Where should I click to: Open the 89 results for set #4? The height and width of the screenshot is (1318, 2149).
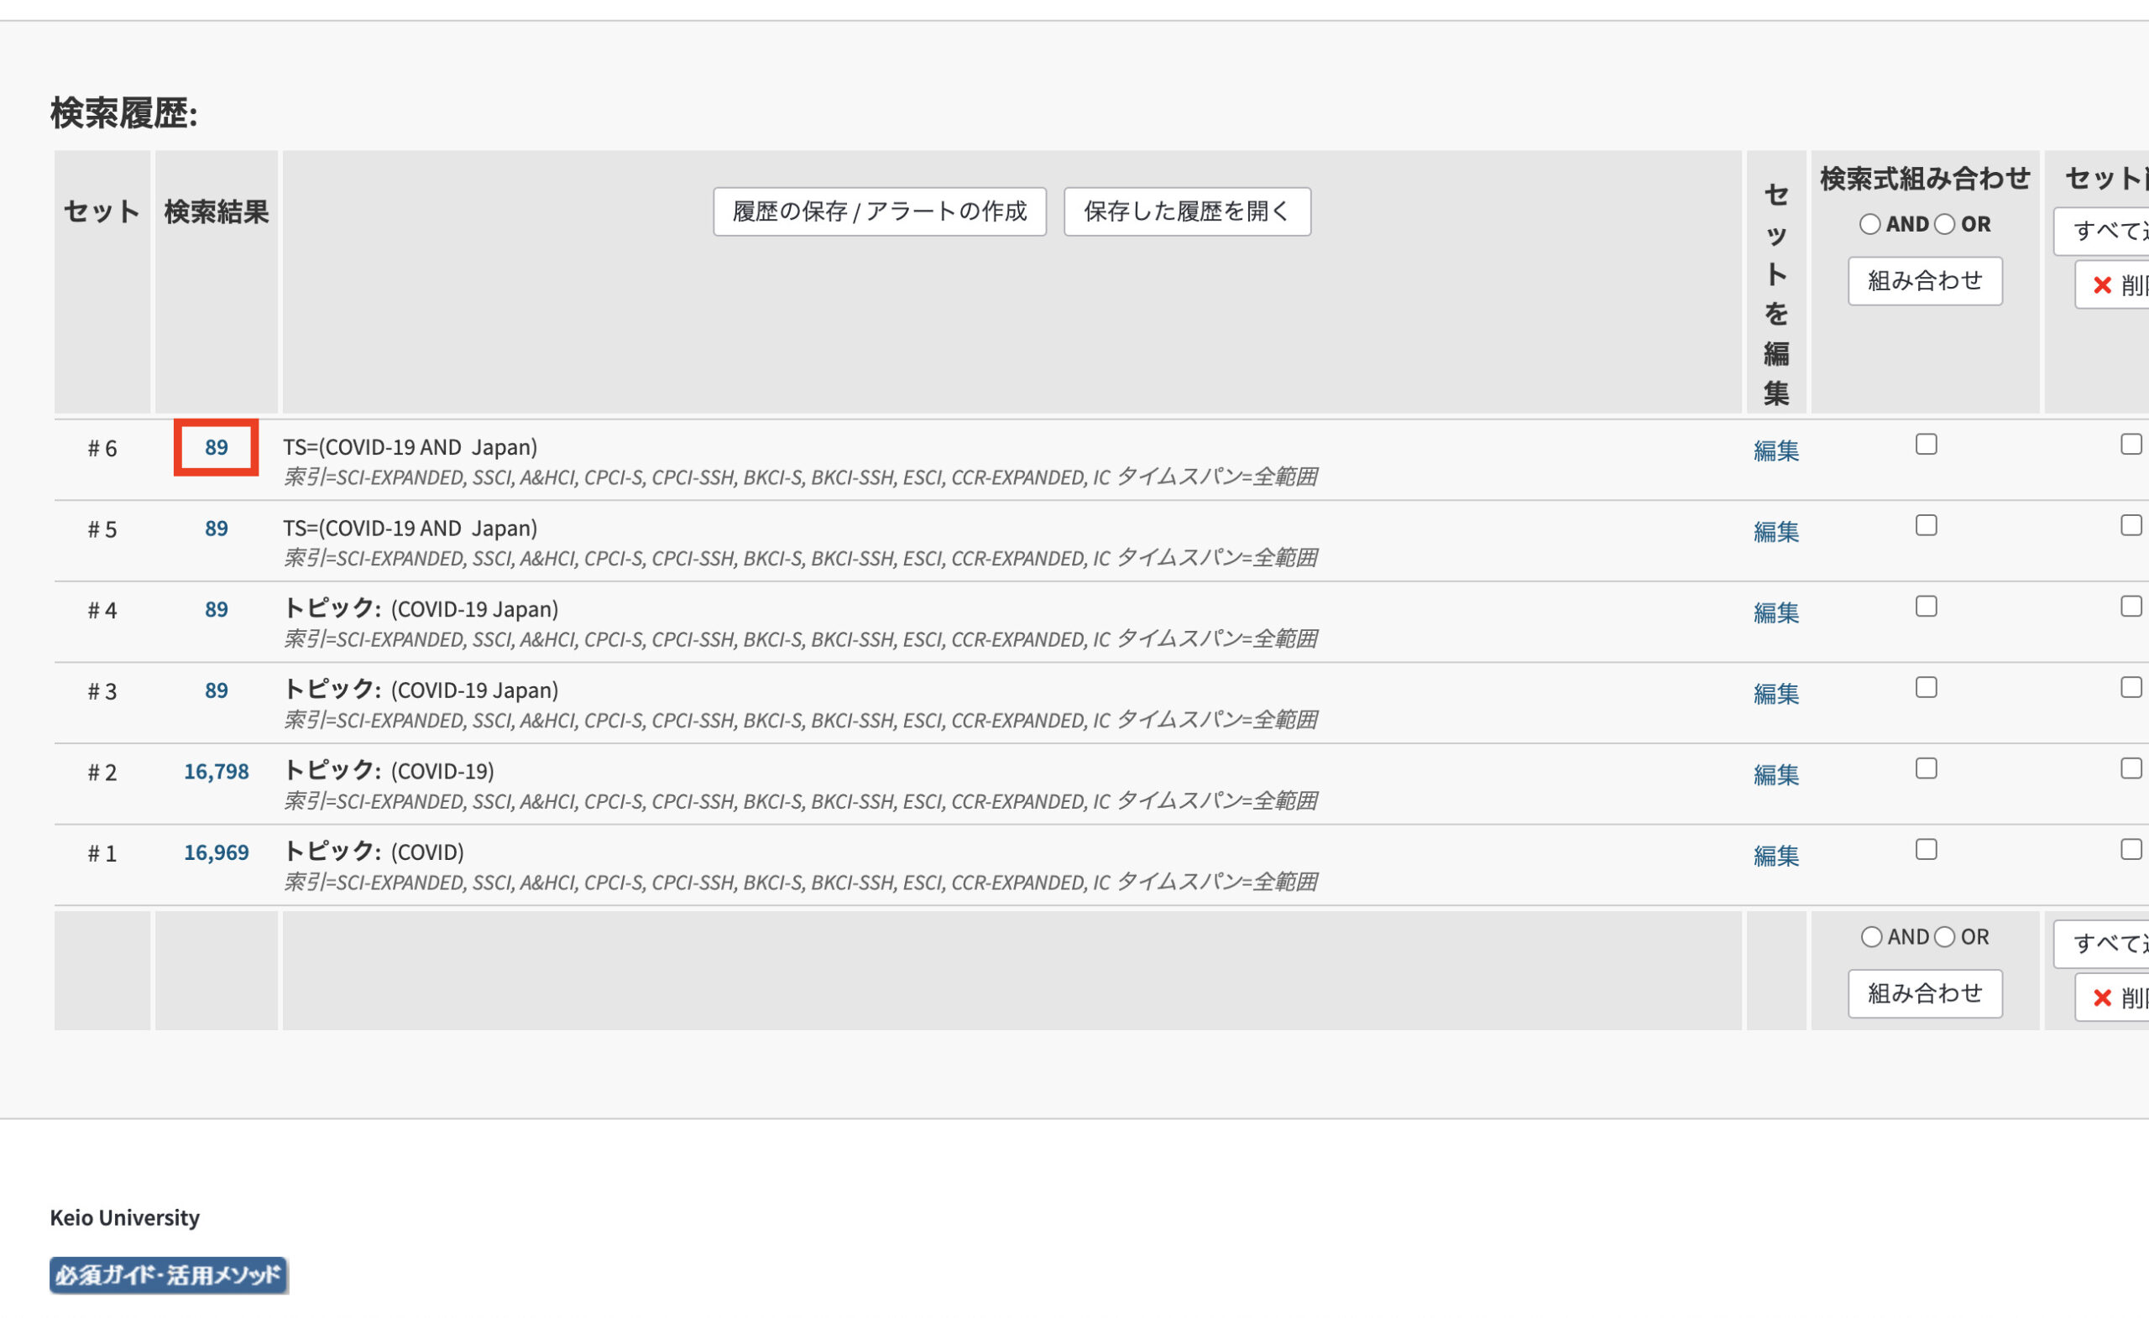point(217,609)
